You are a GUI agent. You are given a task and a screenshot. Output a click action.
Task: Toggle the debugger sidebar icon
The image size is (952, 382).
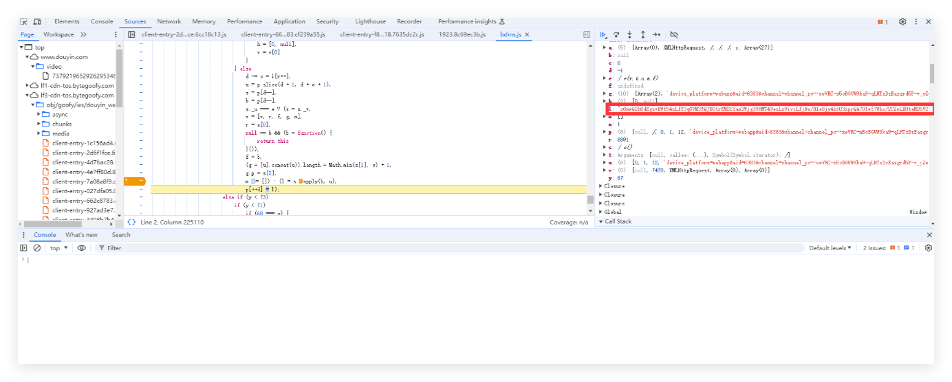pyautogui.click(x=586, y=35)
